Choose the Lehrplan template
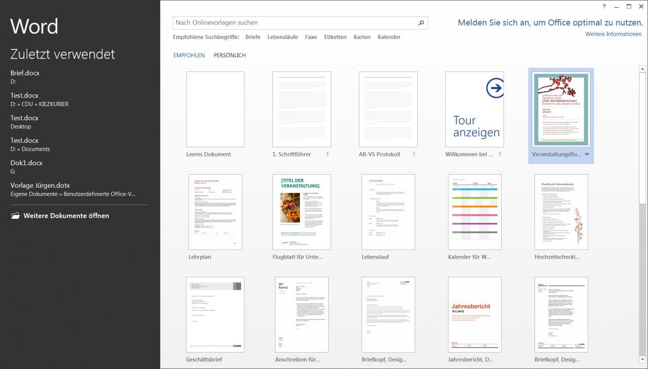Image resolution: width=648 pixels, height=369 pixels. coord(215,212)
